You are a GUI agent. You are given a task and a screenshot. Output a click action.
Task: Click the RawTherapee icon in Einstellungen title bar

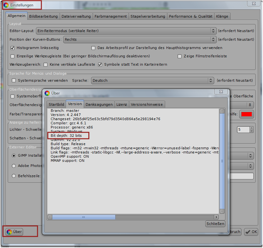pyautogui.click(x=6, y=5)
